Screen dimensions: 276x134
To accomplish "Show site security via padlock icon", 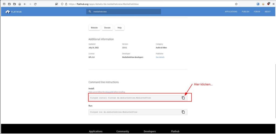I will (66, 4).
